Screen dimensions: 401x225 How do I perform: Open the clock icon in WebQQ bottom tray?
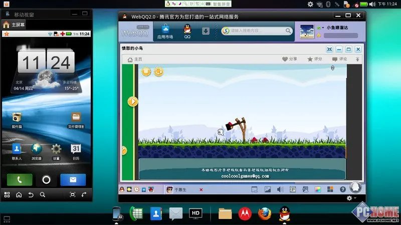coord(136,189)
